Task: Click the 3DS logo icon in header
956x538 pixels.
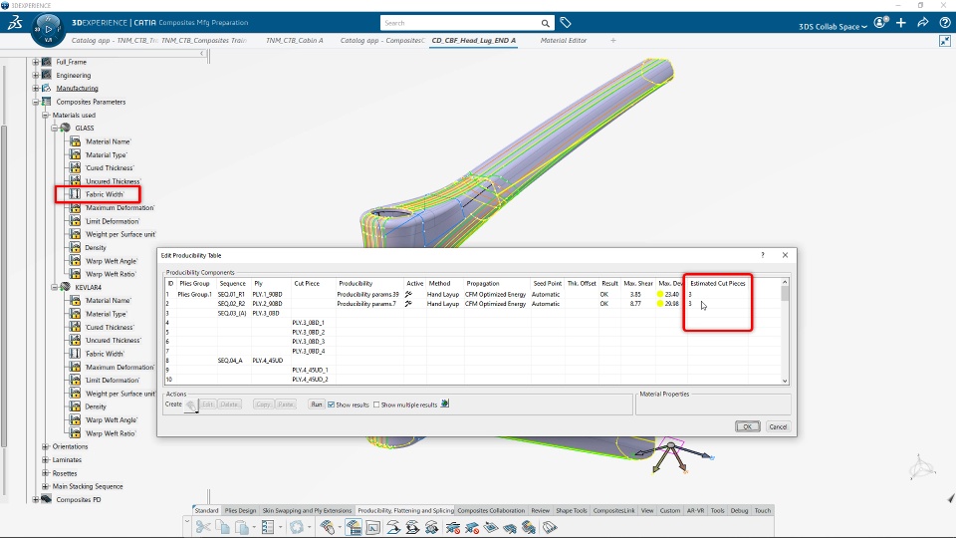Action: click(x=15, y=23)
